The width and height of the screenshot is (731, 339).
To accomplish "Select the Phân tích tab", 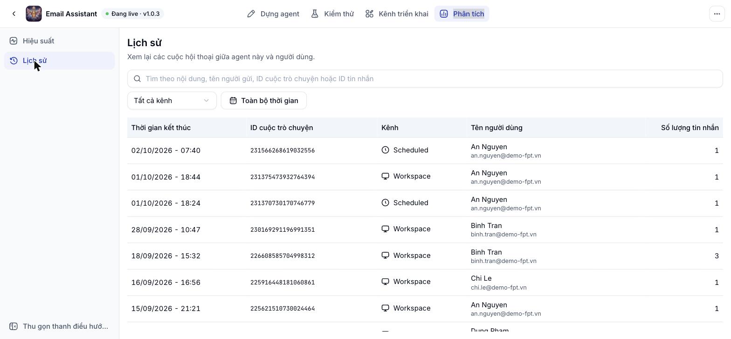I will (x=462, y=14).
